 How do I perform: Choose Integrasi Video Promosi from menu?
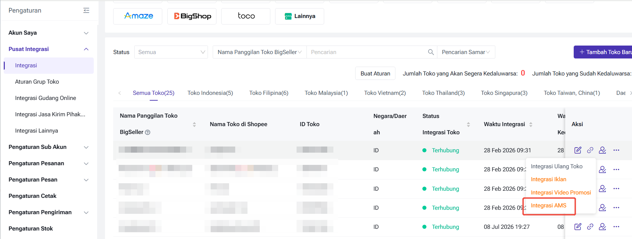click(x=561, y=192)
